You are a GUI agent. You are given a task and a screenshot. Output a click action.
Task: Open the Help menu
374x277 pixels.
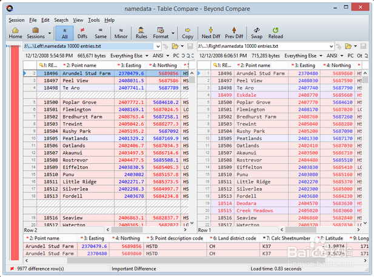110,20
